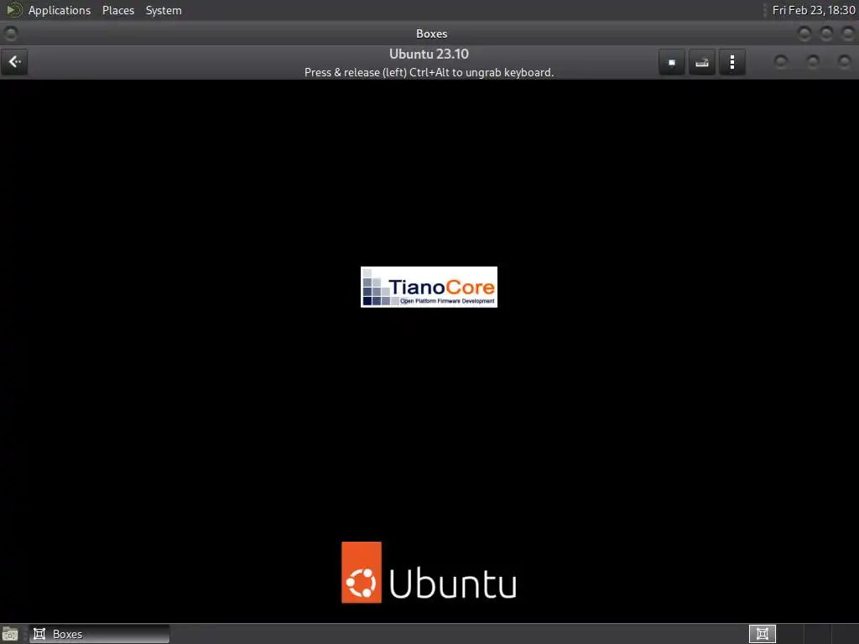Viewport: 859px width, 644px height.
Task: Click inside the Ubuntu virtual machine display
Action: click(429, 351)
